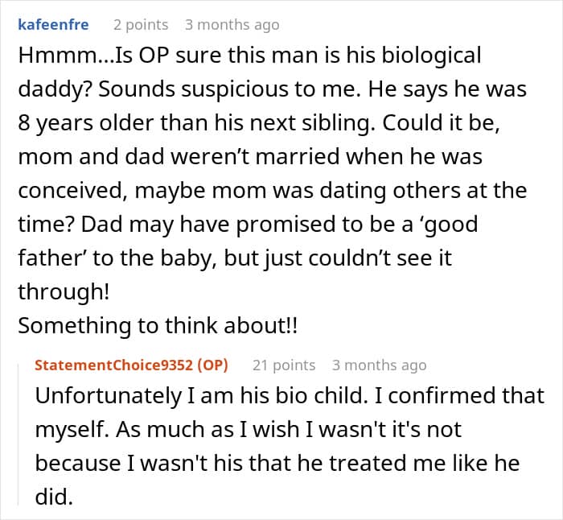Open the kafeenfre comment's 3 months ago timestamp

[232, 25]
